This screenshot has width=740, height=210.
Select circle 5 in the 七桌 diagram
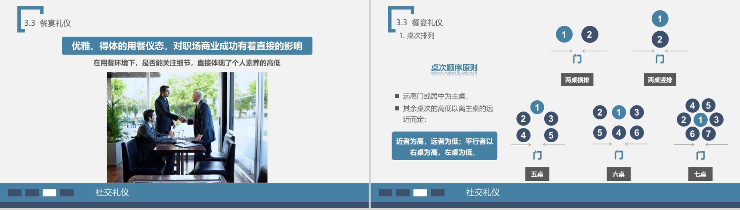click(x=708, y=105)
